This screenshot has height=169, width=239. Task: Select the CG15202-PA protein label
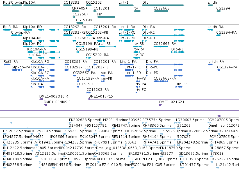[x=98, y=90]
